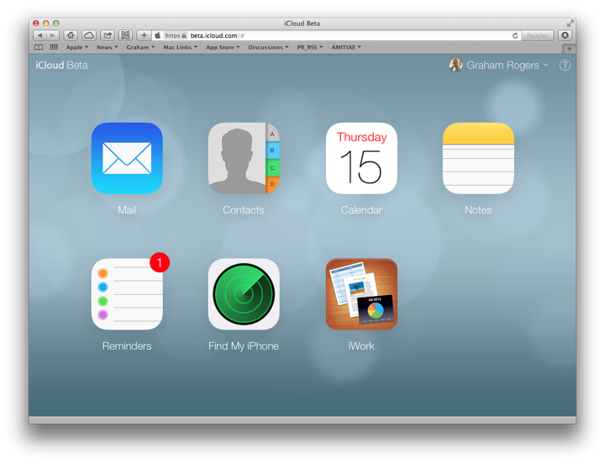Viewport: 605px width, 464px height.
Task: Click the help question mark icon
Action: 565,66
